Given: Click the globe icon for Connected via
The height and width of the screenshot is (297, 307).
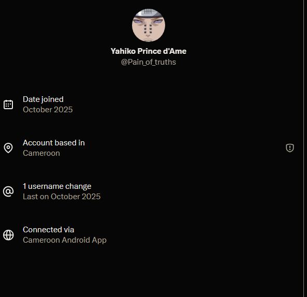Looking at the screenshot, I should click(x=8, y=235).
